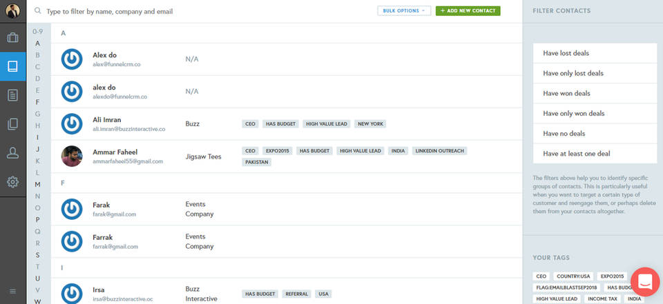Click the search magnifier icon
This screenshot has width=663, height=304.
(x=37, y=12)
